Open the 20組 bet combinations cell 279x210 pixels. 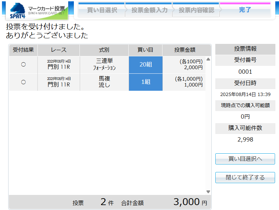point(145,65)
